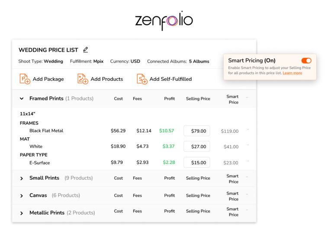Edit Black Flat Metal selling price field

[197, 131]
